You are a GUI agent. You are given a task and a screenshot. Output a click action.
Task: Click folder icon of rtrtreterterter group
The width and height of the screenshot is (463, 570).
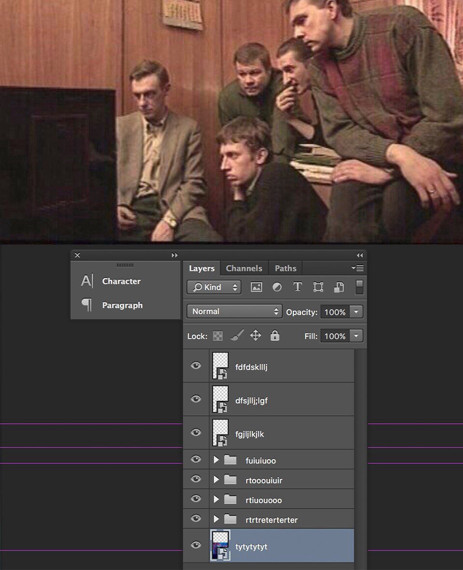[x=230, y=519]
